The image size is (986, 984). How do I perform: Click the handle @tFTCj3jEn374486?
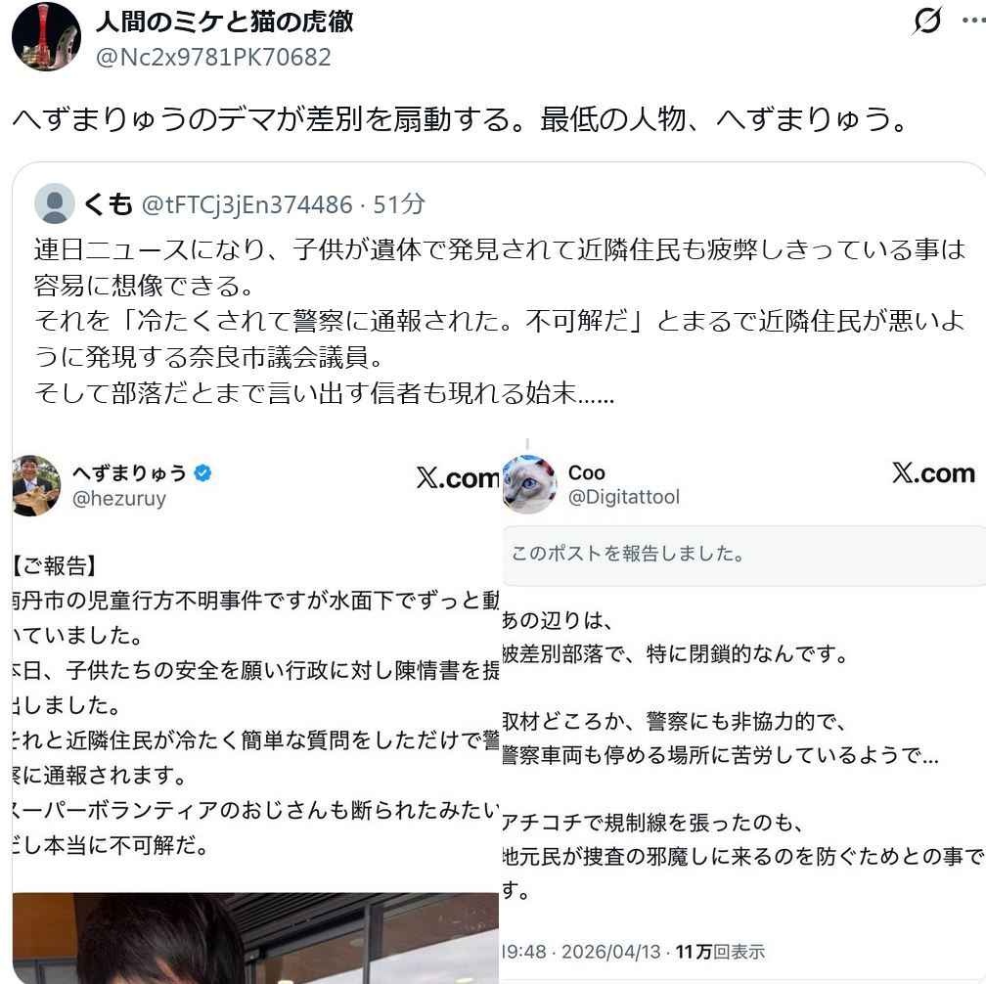click(247, 204)
